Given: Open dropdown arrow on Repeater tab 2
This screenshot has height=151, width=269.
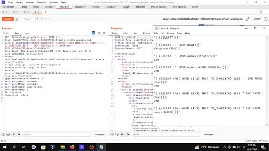Looking at the screenshot, I should click(17, 12).
